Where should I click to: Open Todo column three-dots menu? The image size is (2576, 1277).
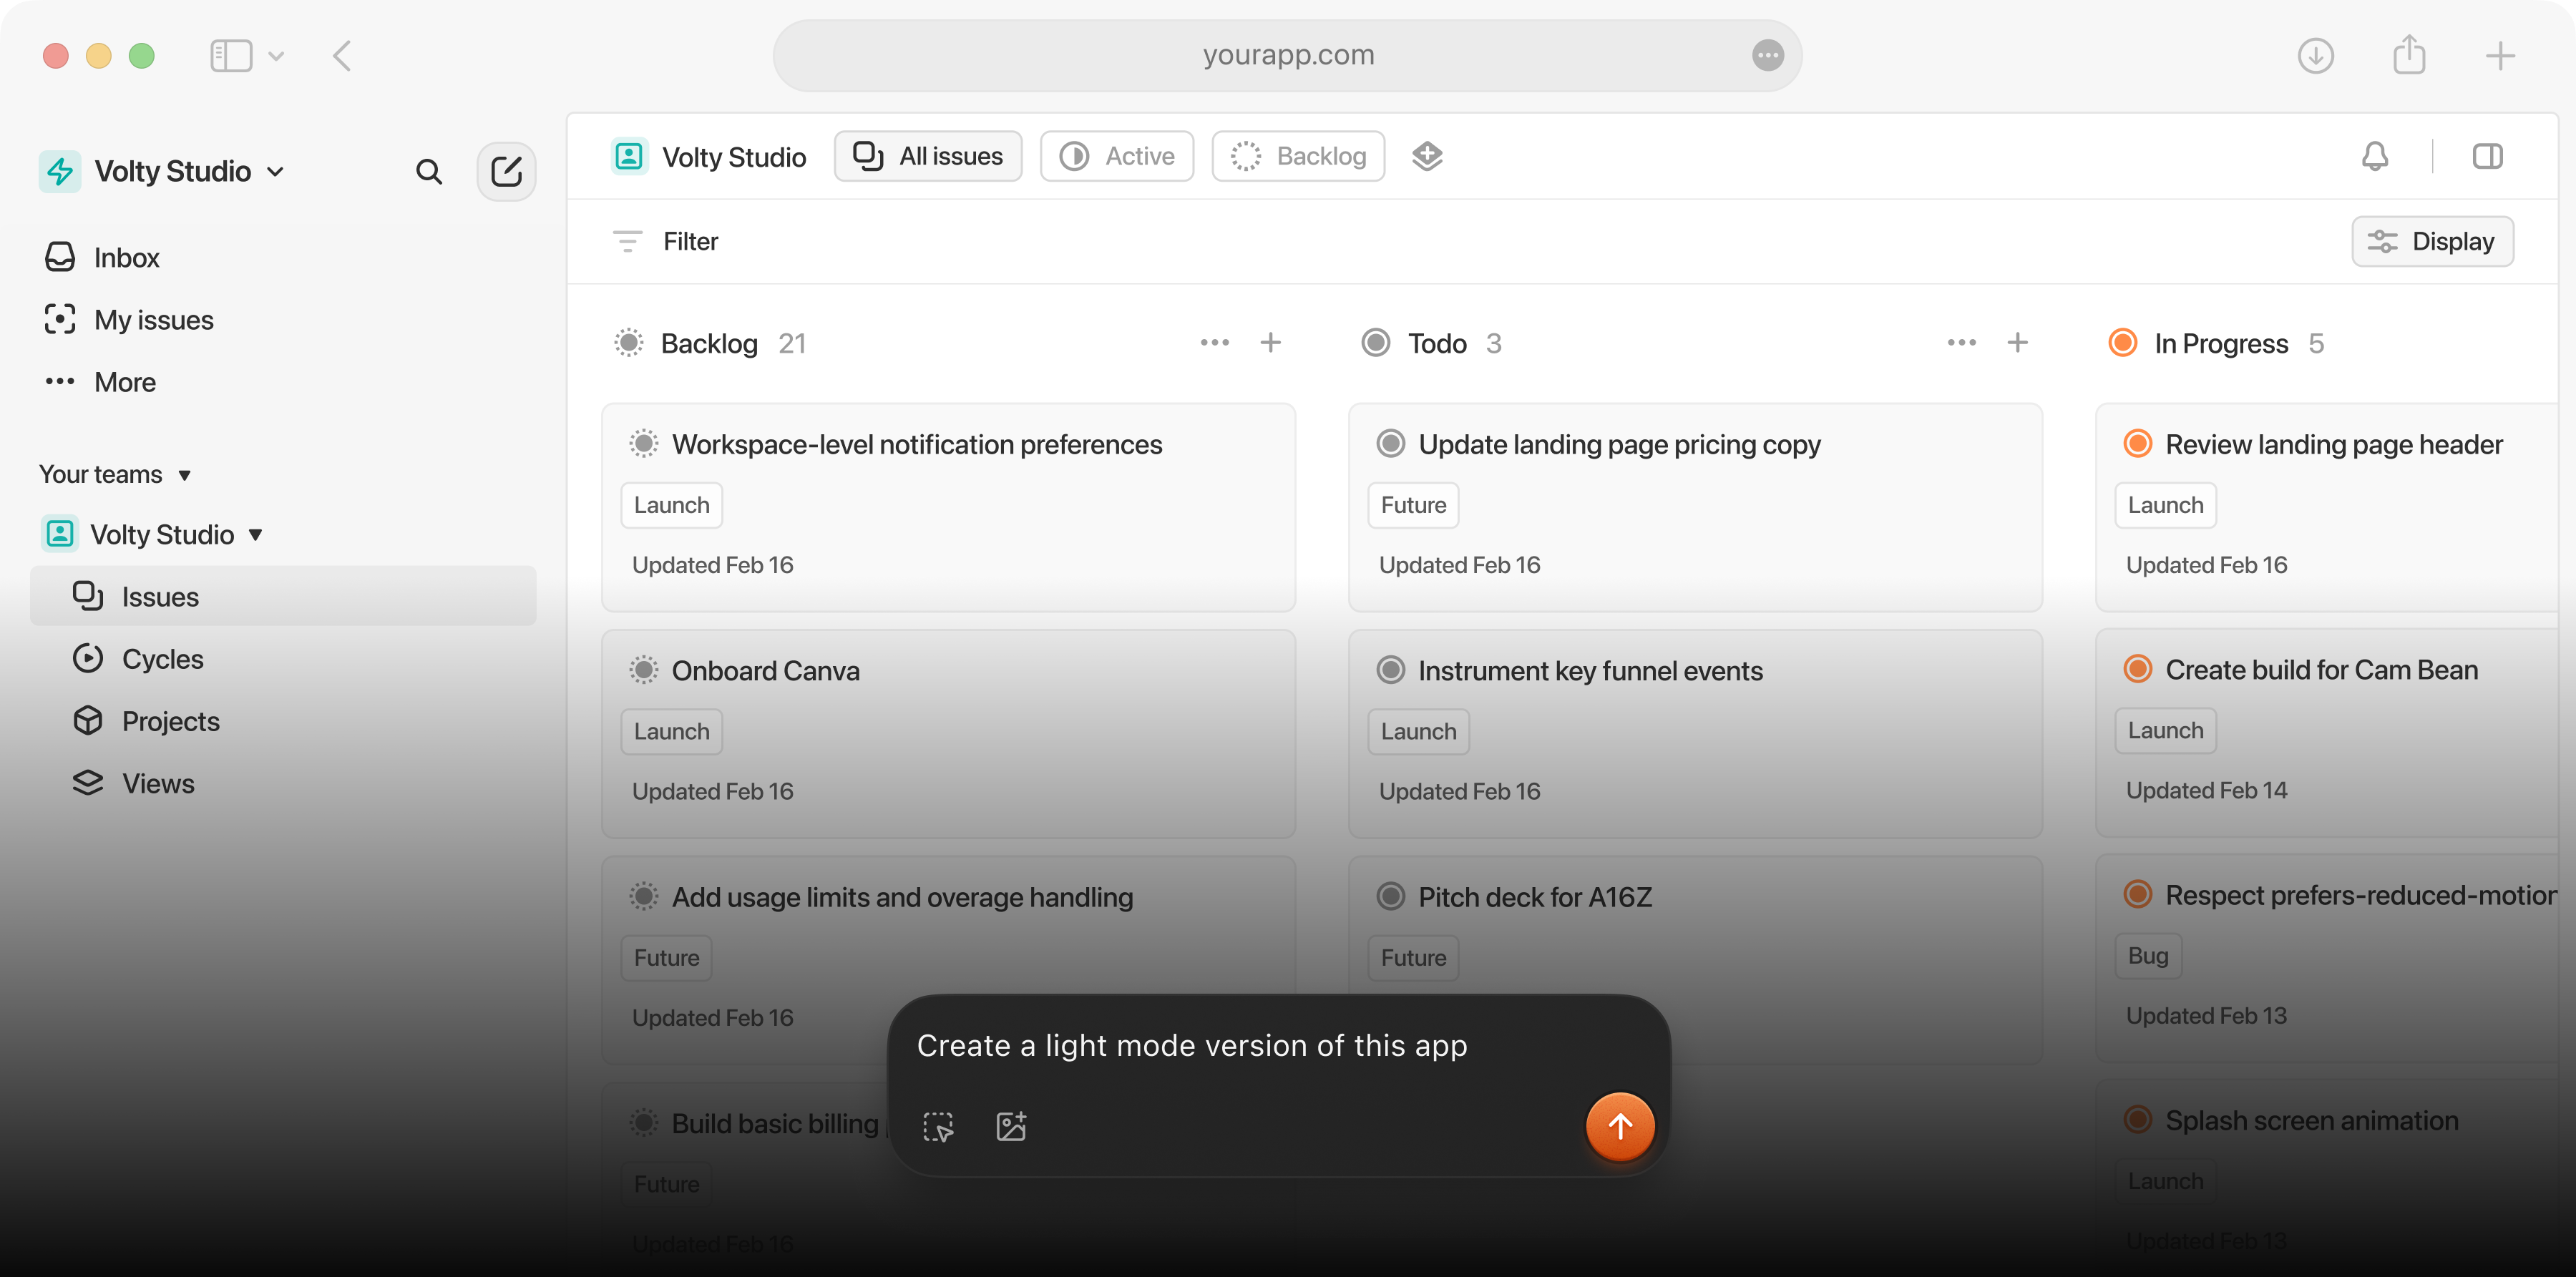pyautogui.click(x=1961, y=343)
